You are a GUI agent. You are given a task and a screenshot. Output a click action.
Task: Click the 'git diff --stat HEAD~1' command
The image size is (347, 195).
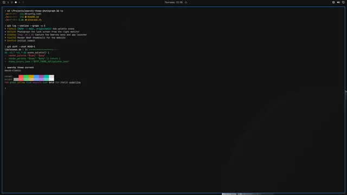coord(21,47)
